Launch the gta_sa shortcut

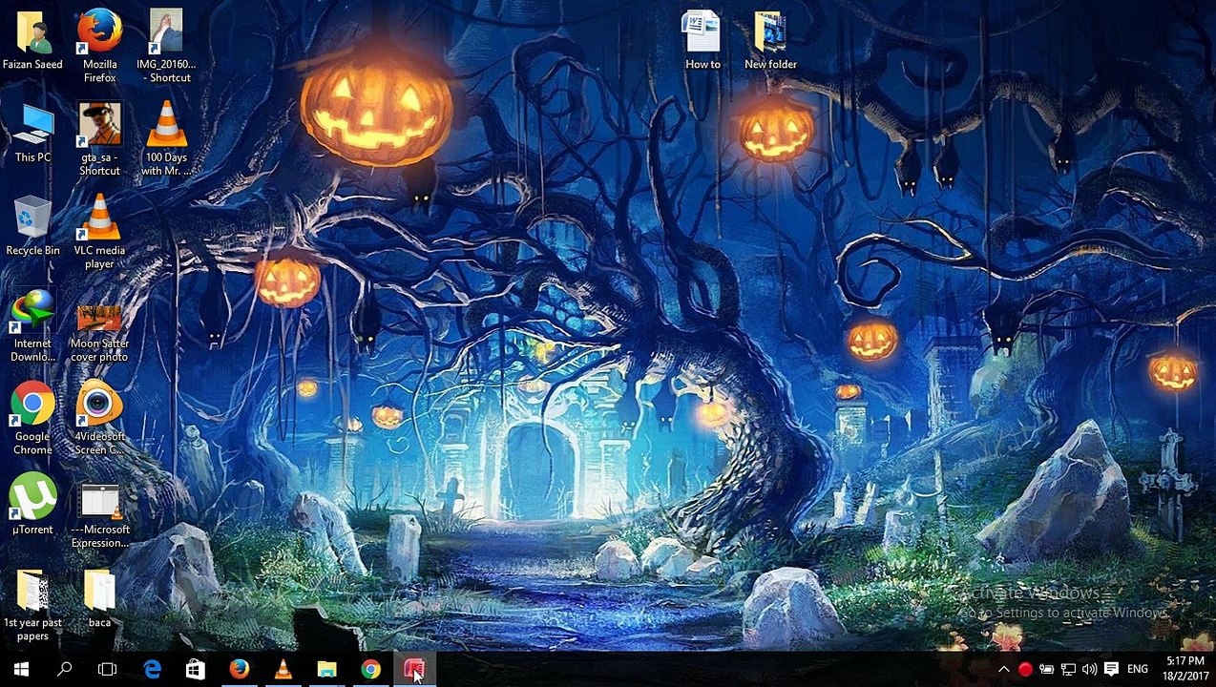(x=99, y=139)
